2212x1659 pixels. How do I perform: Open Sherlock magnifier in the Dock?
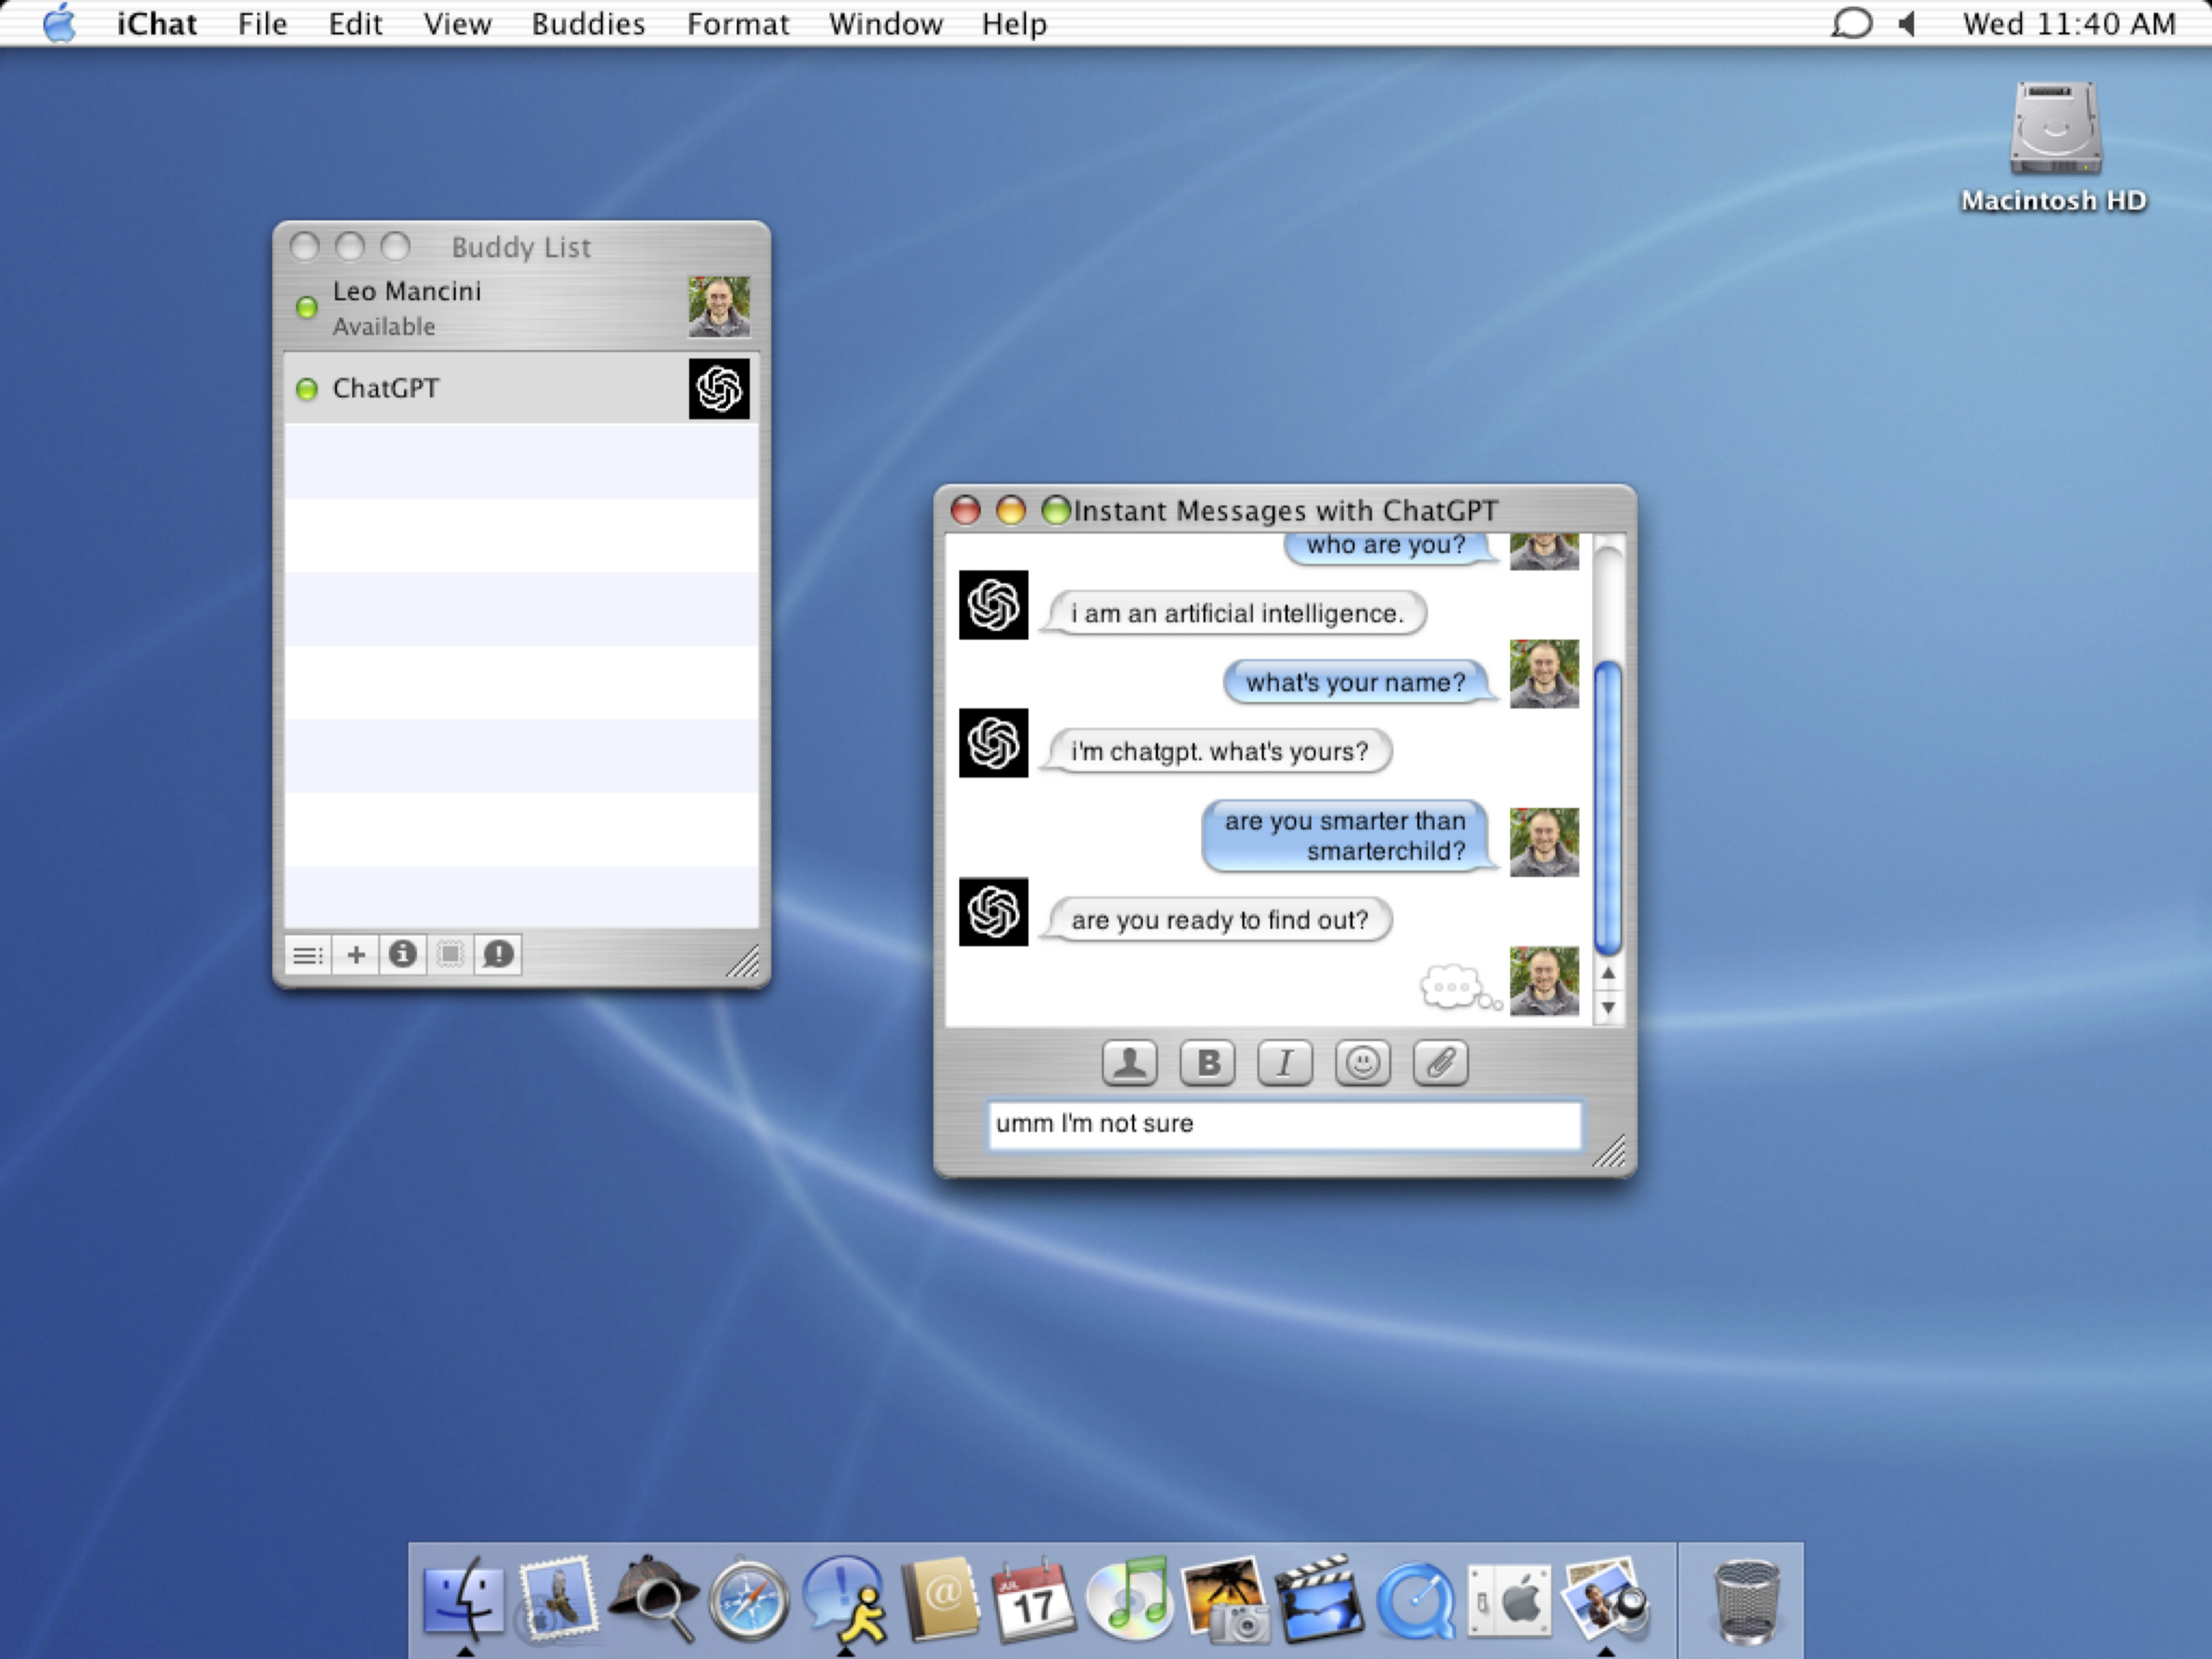[653, 1599]
